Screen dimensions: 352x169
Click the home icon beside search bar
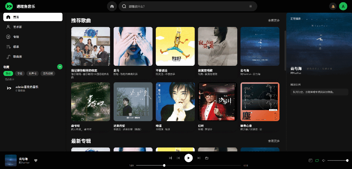(112, 6)
